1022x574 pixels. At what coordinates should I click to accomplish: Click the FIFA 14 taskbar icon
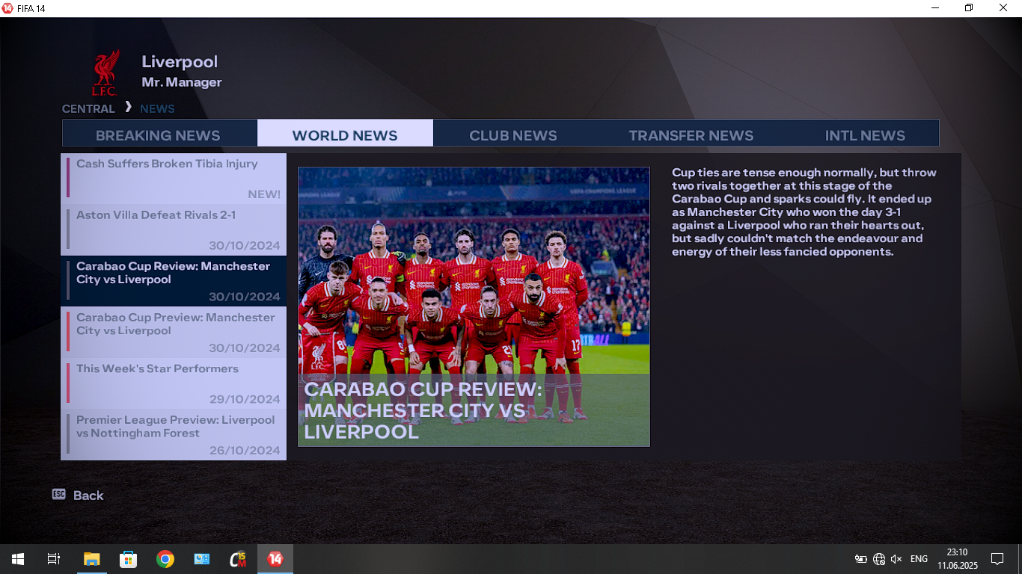(x=275, y=559)
